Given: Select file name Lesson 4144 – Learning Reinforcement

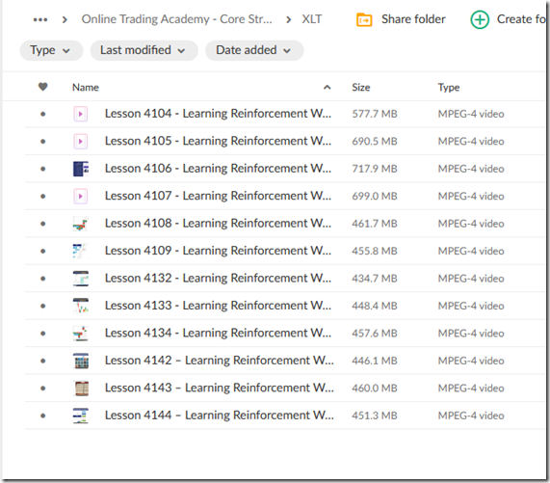Looking at the screenshot, I should (220, 416).
